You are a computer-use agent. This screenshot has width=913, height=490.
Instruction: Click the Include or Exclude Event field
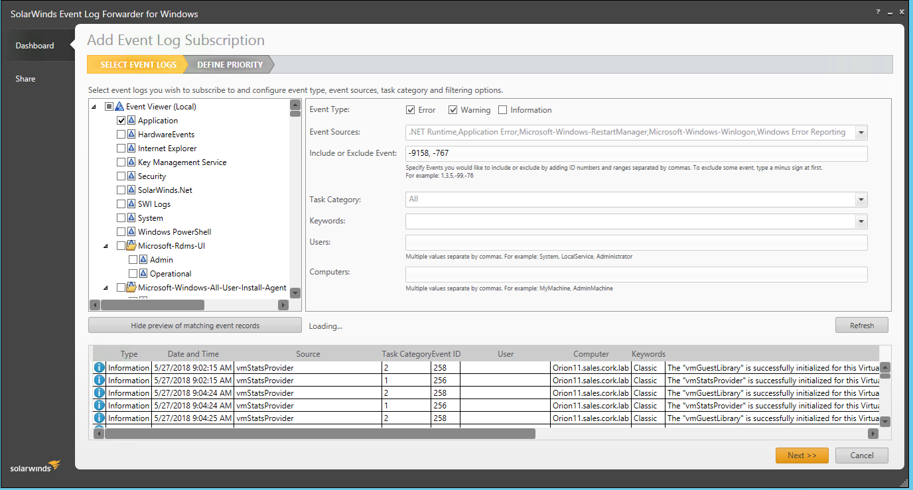click(636, 154)
